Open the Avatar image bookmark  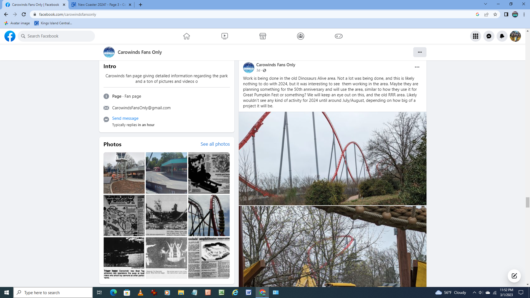coord(17,23)
